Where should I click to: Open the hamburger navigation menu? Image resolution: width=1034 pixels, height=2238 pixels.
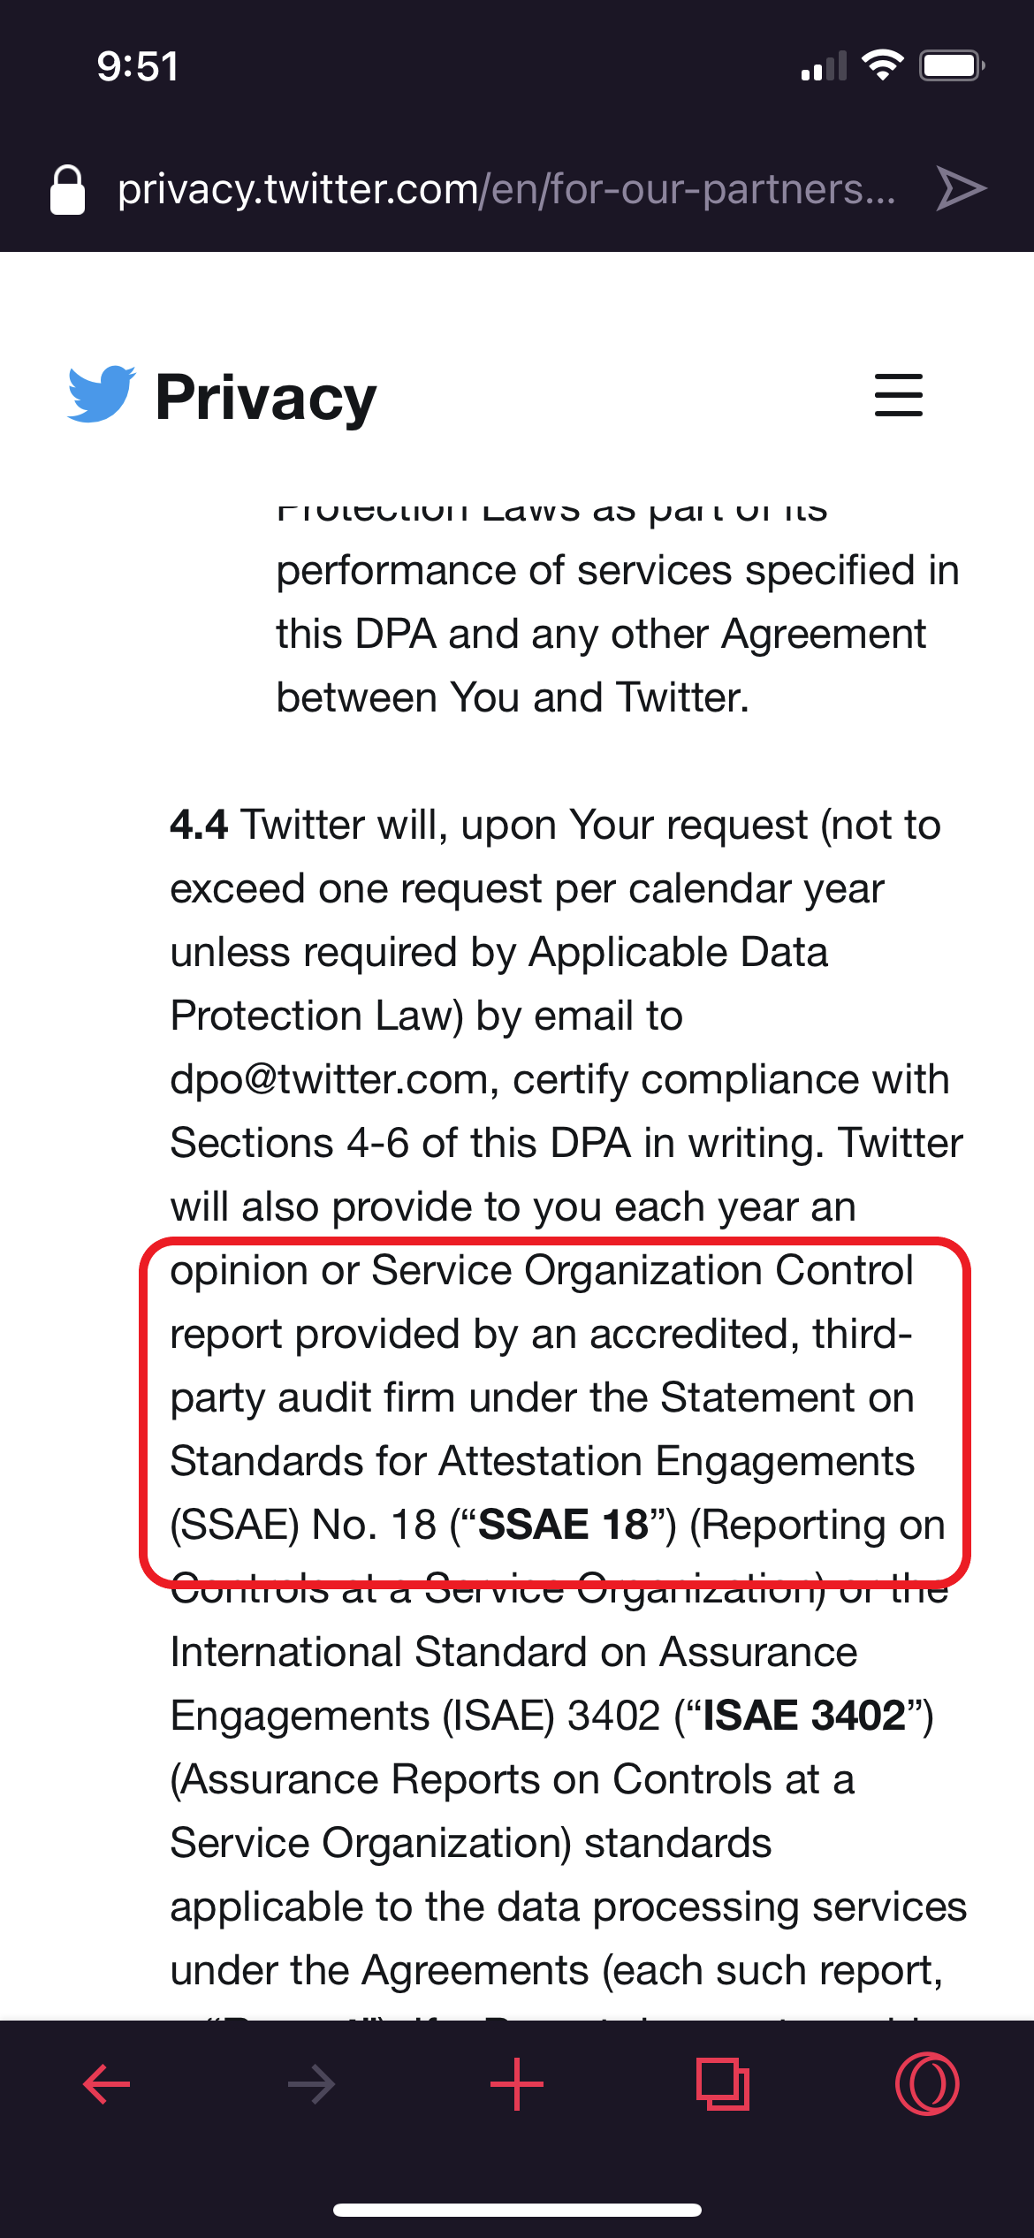pyautogui.click(x=898, y=395)
